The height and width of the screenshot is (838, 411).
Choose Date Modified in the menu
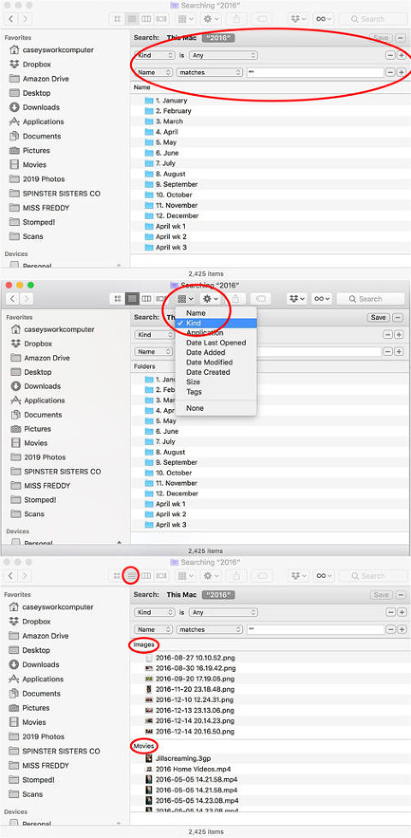[x=209, y=362]
